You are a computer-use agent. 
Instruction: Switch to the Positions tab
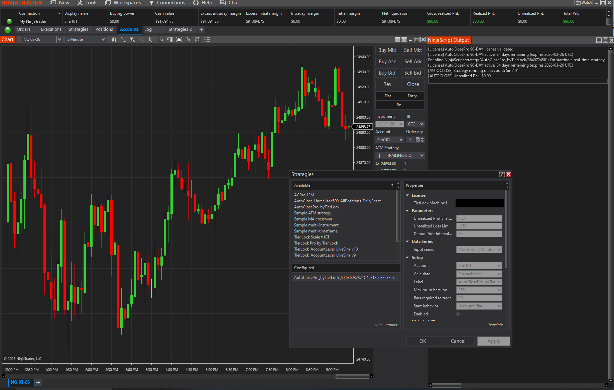(104, 29)
